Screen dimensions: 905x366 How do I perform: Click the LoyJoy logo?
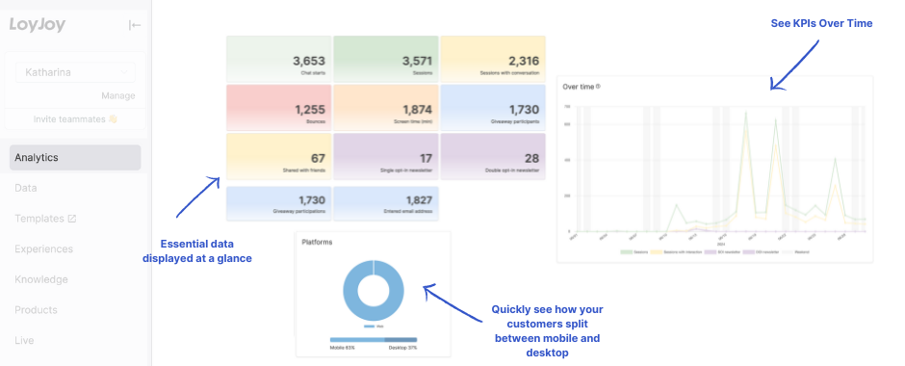point(37,25)
